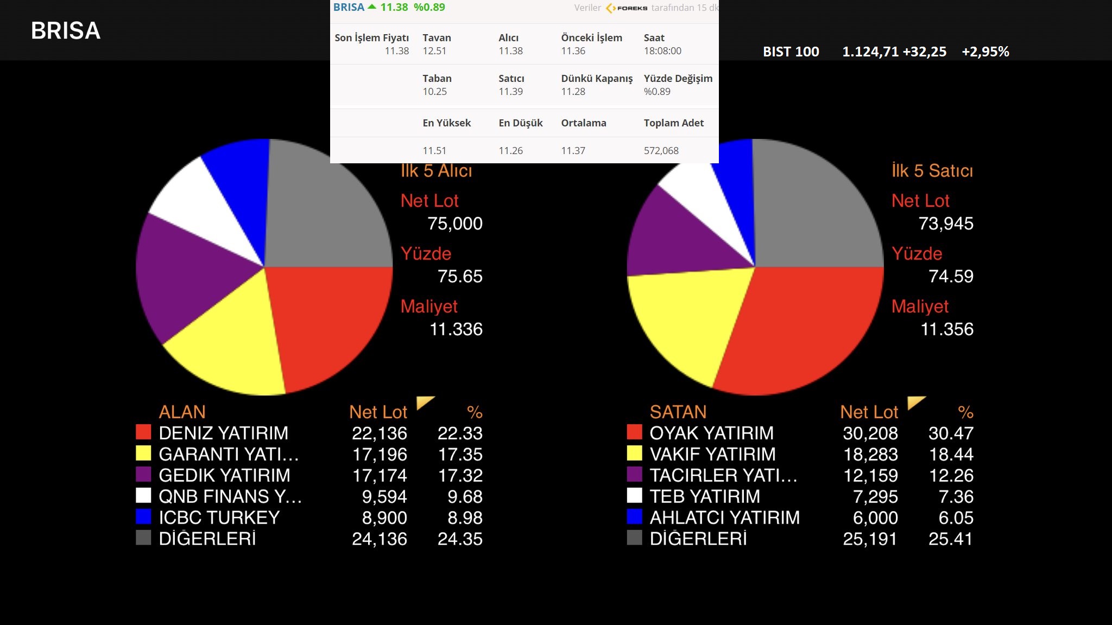This screenshot has width=1112, height=625.
Task: Click the Net Lot header in buyers table
Action: pos(378,412)
